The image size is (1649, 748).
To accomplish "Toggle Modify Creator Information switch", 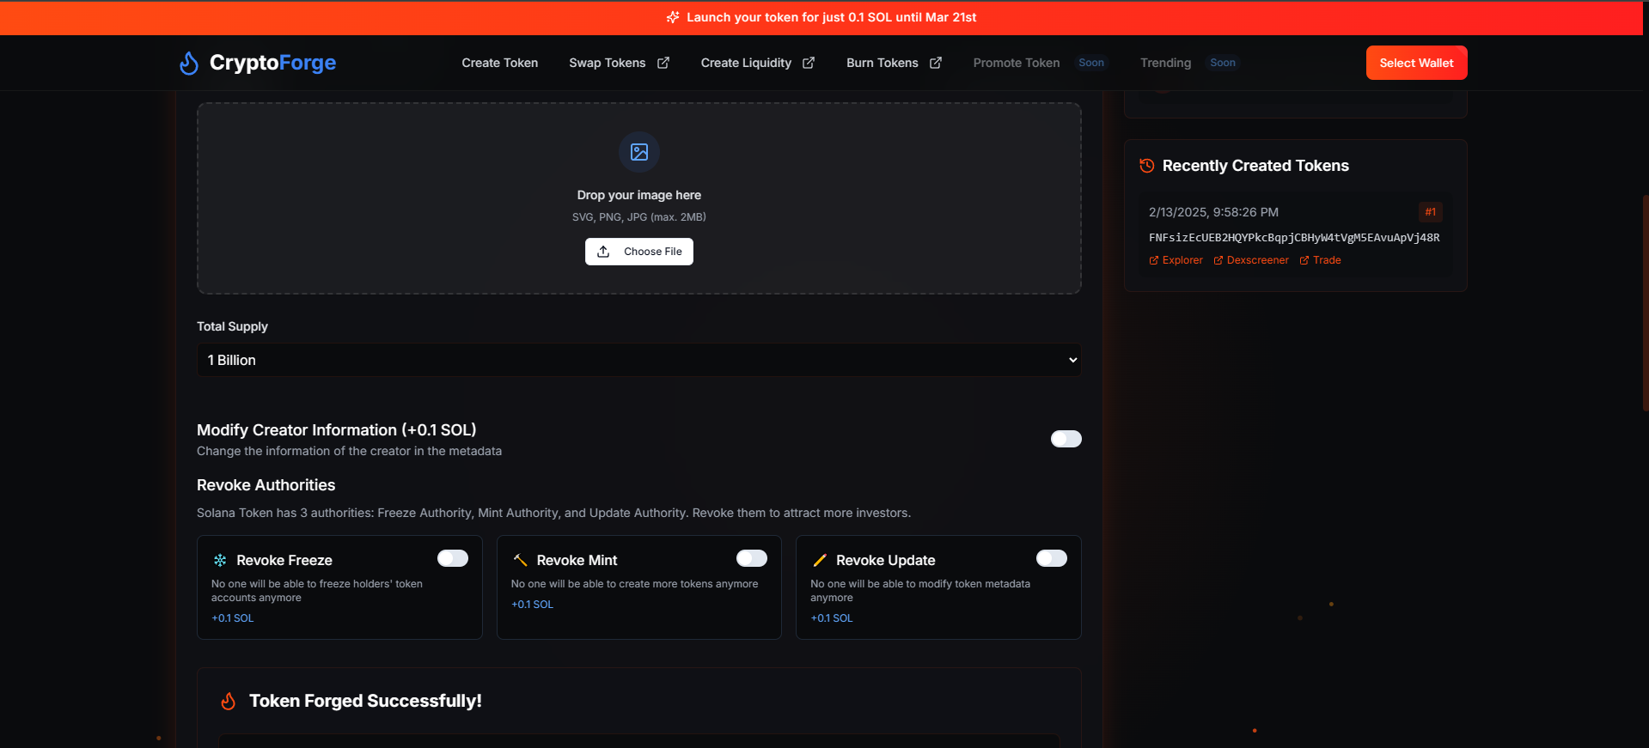I will [1066, 439].
